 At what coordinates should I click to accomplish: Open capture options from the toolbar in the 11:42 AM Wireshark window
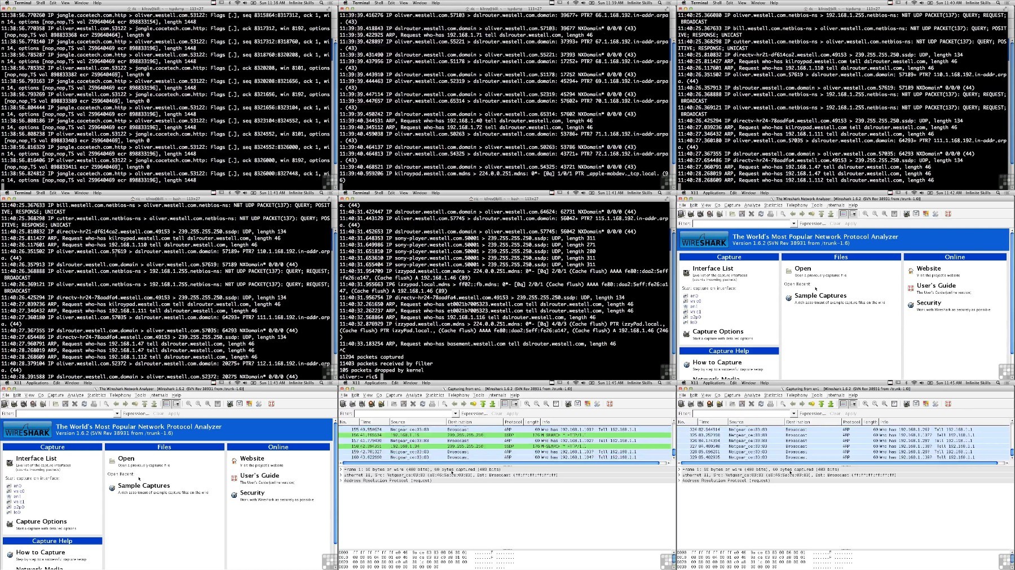pyautogui.click(x=691, y=214)
